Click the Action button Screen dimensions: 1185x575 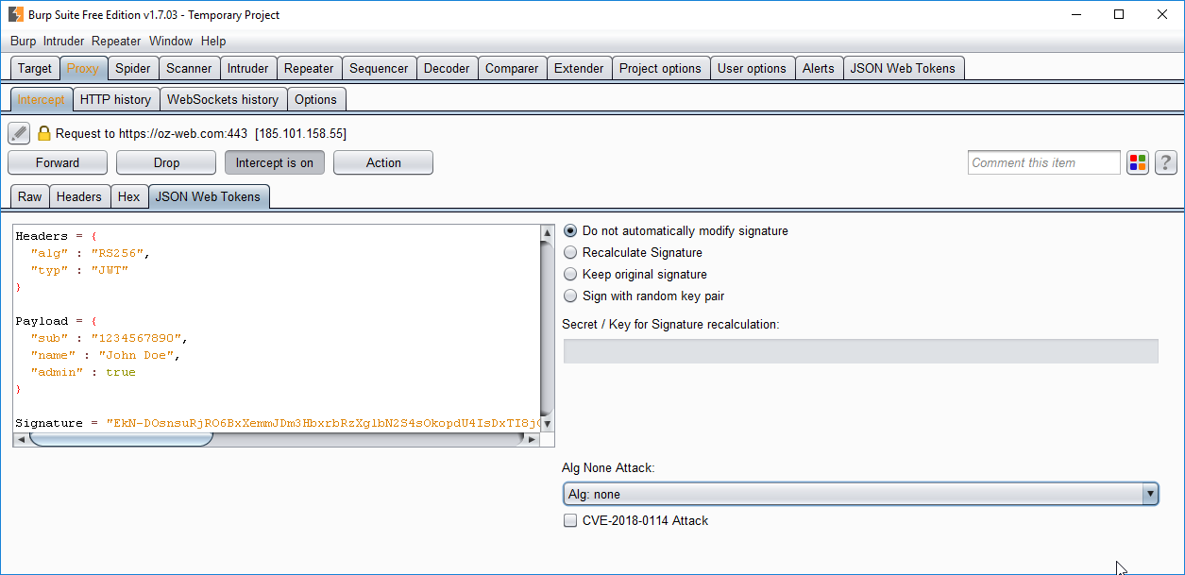(383, 162)
